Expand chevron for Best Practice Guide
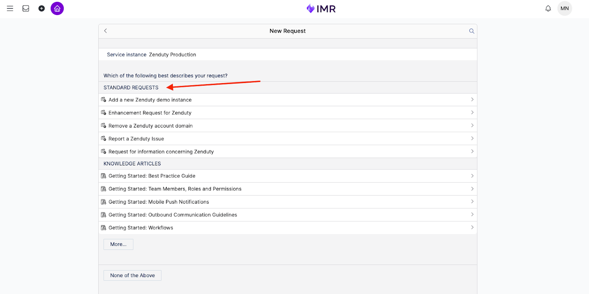 click(x=472, y=176)
